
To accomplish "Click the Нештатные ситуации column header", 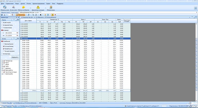I will (127, 21).
